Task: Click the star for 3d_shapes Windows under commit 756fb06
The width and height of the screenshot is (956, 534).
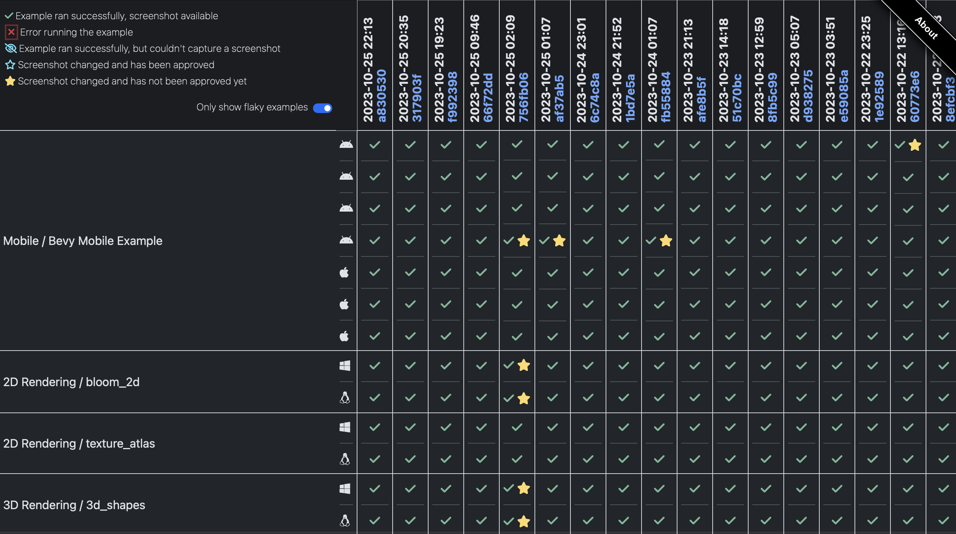Action: [x=524, y=488]
